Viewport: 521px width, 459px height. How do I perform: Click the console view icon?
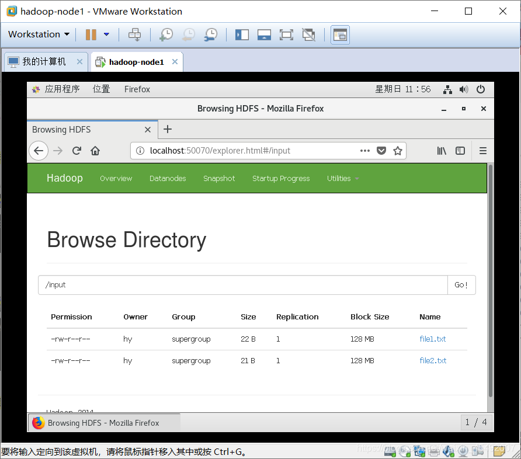[x=340, y=34]
